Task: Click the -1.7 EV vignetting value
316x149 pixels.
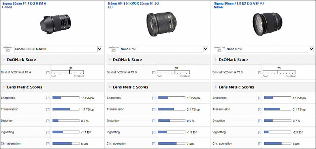Action: [86, 132]
